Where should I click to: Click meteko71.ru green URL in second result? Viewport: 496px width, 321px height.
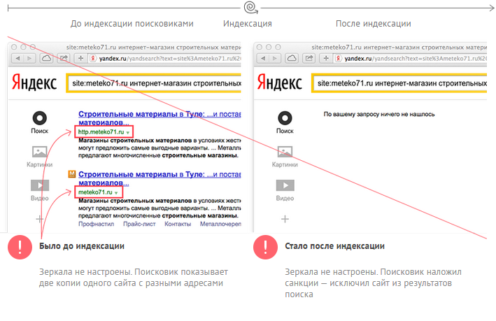[95, 192]
